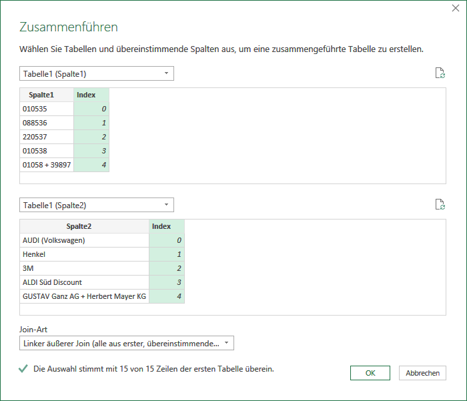Click the cell containing 010535
Viewport: 467px width, 401px height.
[x=47, y=109]
